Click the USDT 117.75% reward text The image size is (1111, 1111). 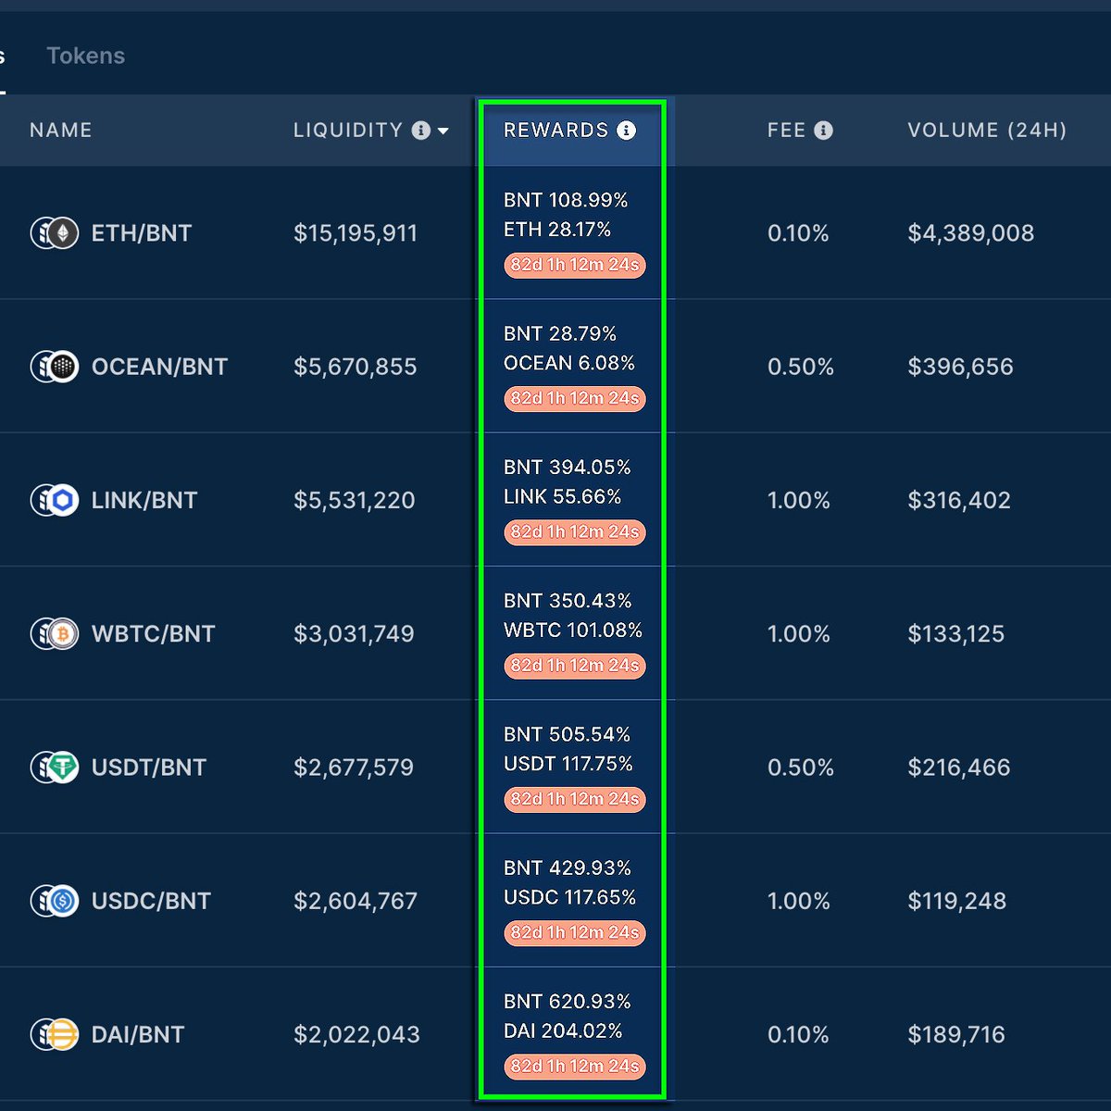click(568, 764)
